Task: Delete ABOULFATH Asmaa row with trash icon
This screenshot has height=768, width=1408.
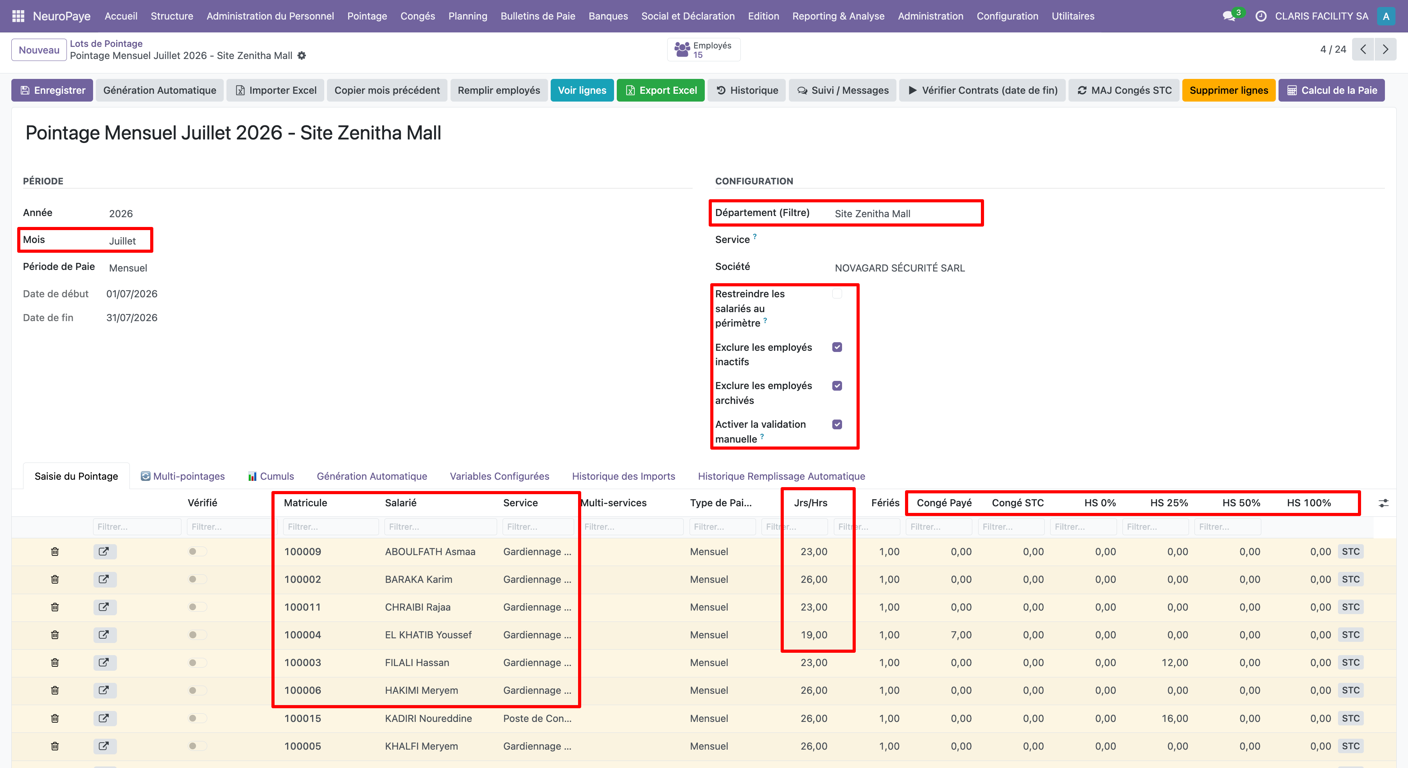Action: point(55,552)
